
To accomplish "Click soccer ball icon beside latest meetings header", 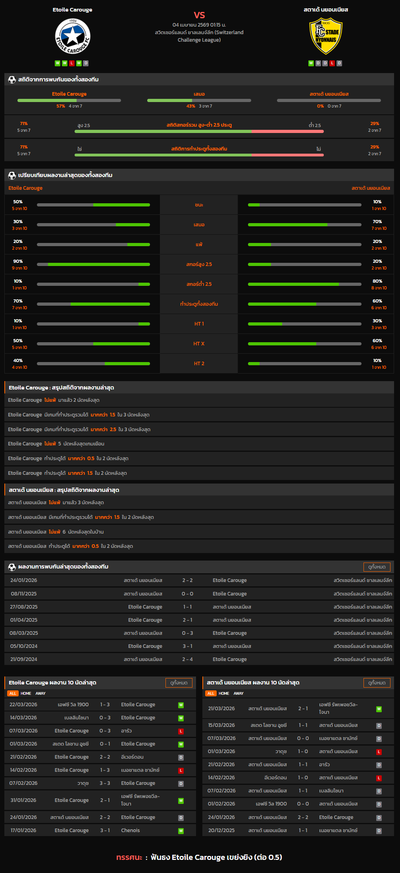I will [x=12, y=567].
